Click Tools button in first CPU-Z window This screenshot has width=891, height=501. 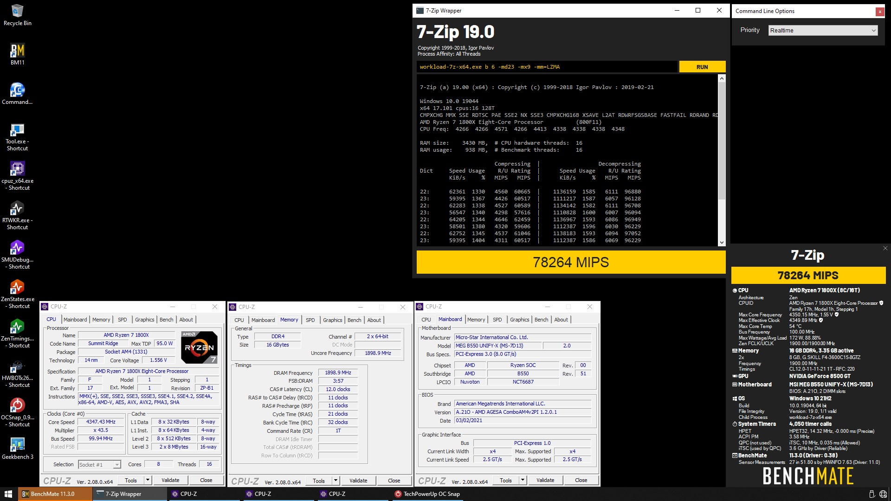(x=131, y=480)
